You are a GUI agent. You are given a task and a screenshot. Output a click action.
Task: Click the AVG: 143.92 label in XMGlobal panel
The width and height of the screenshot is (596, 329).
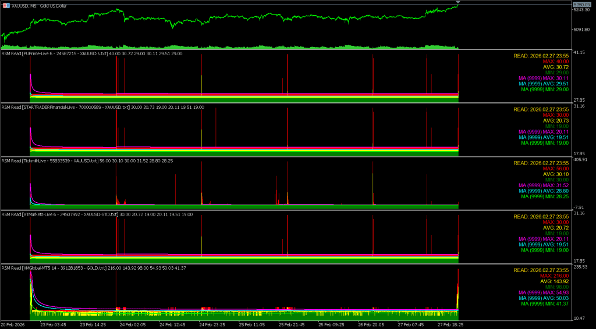(x=554, y=281)
